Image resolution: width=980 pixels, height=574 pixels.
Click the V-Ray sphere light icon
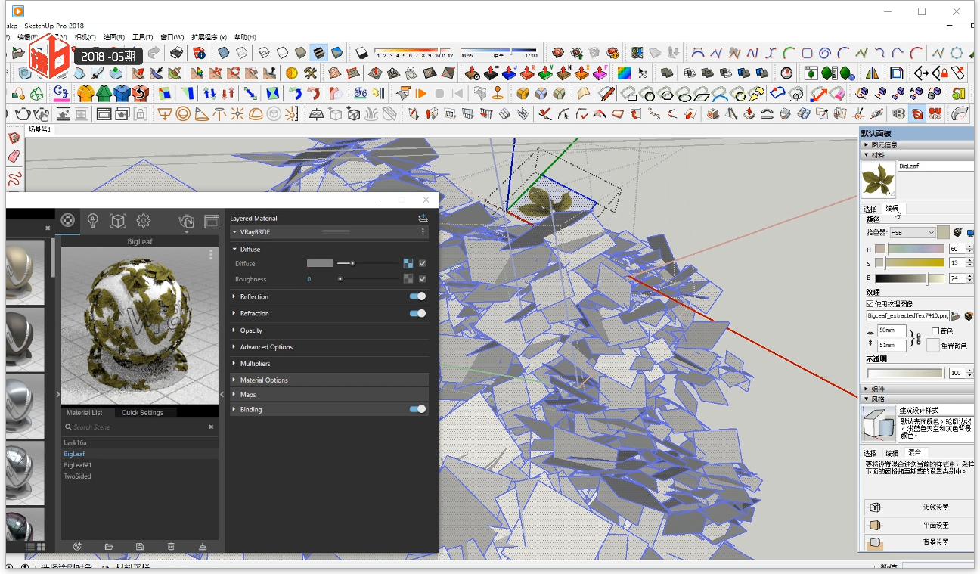183,114
